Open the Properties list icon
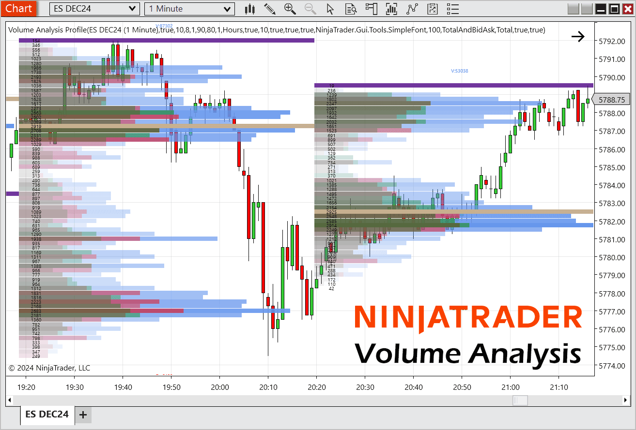 (x=452, y=9)
